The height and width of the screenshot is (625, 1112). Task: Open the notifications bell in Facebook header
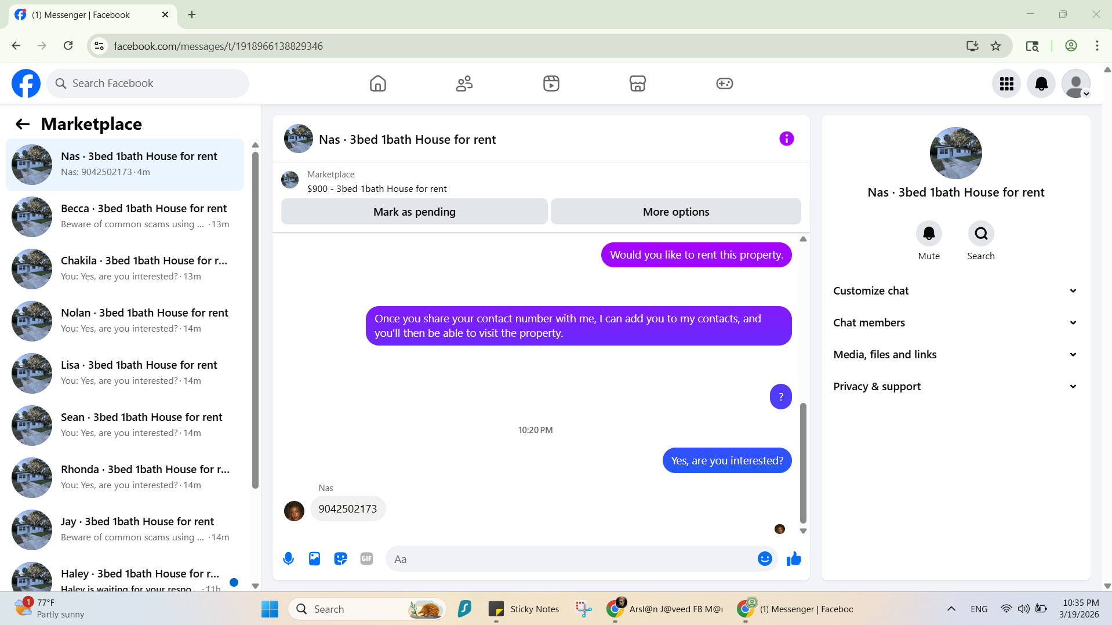click(x=1041, y=83)
